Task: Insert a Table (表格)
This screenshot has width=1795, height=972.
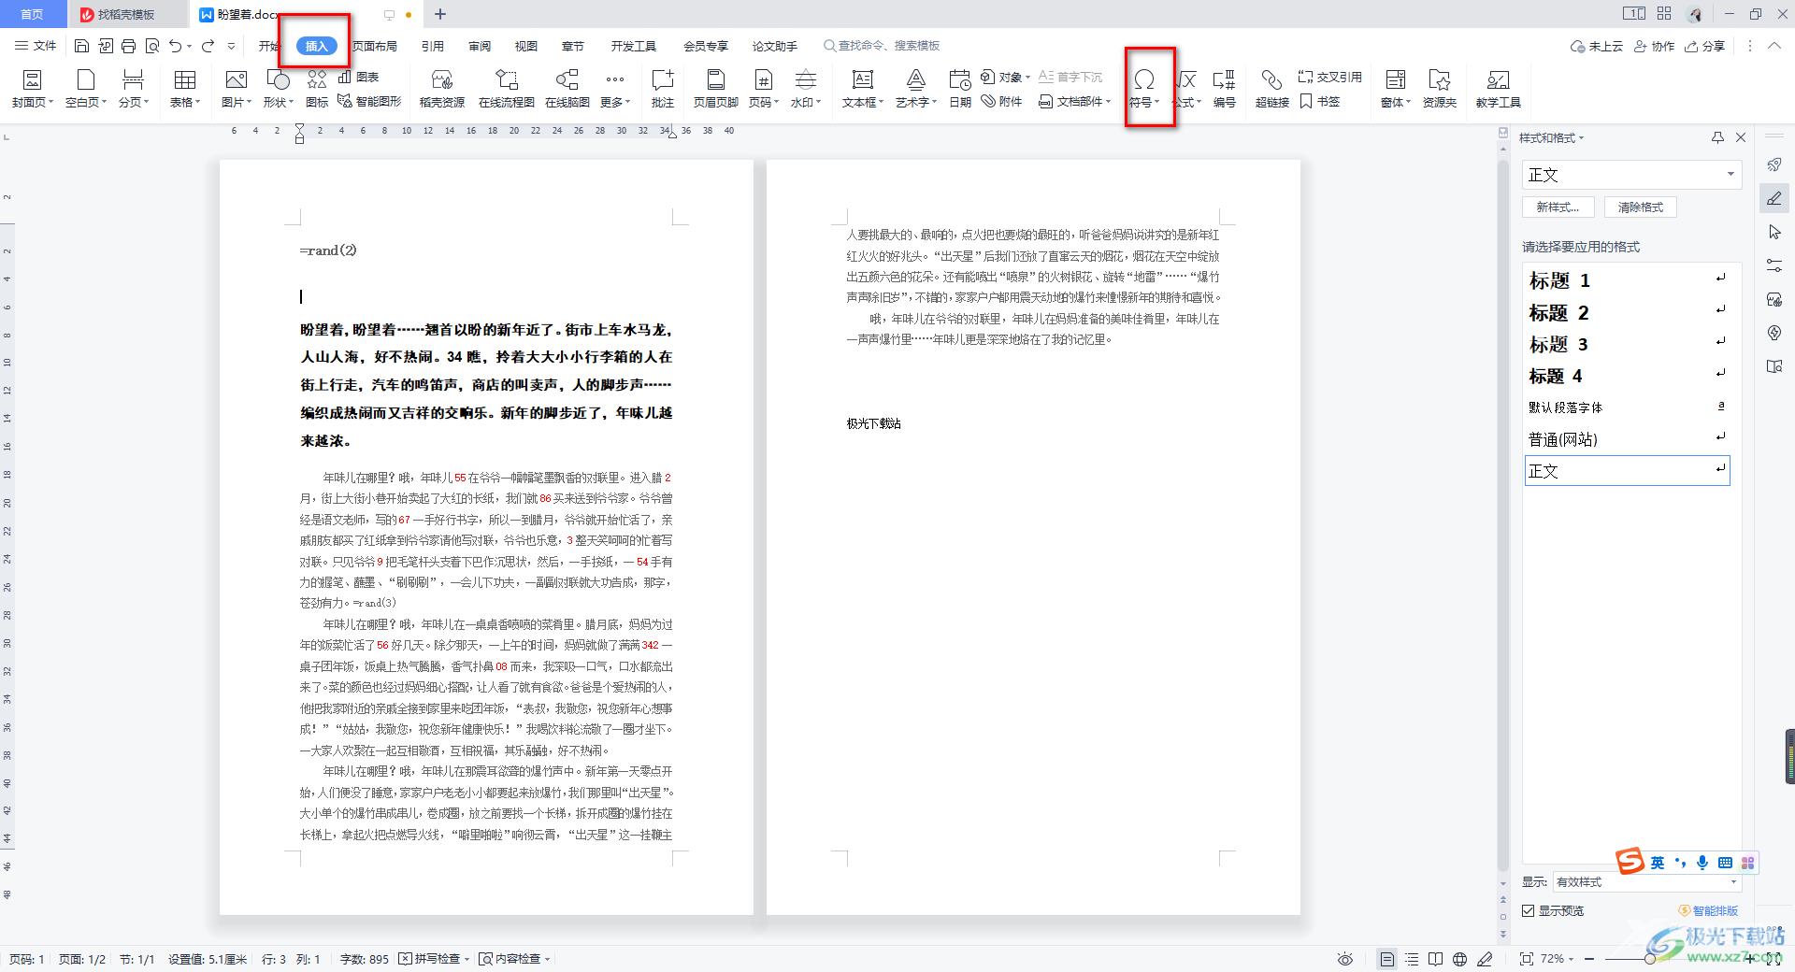Action: tap(185, 89)
